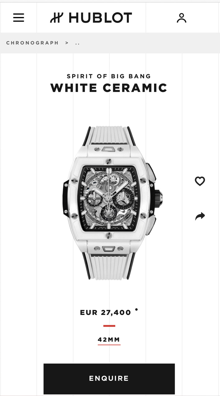Open the hamburger navigation menu
The height and width of the screenshot is (396, 220).
pyautogui.click(x=19, y=18)
